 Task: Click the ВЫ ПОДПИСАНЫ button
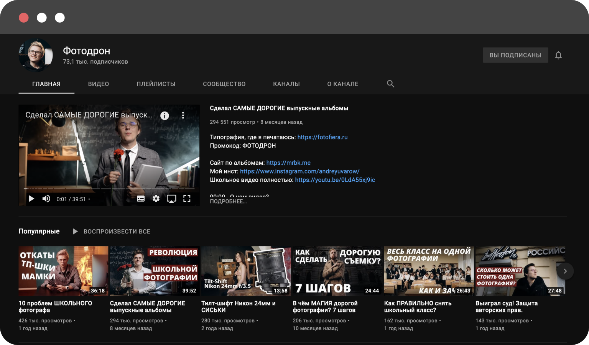tap(515, 55)
